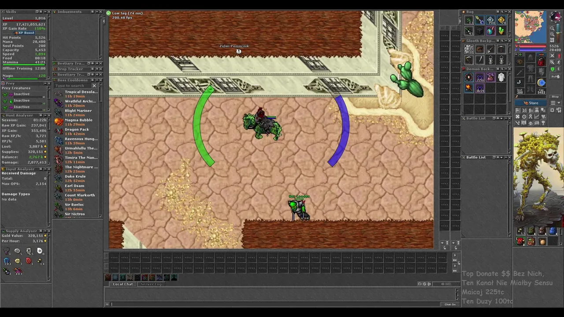564x317 pixels.
Task: Toggle the Chat On button
Action: (450, 304)
